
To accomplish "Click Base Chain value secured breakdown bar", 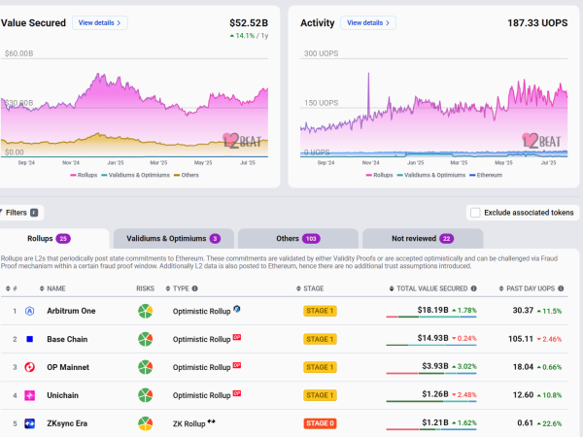I will [x=431, y=345].
